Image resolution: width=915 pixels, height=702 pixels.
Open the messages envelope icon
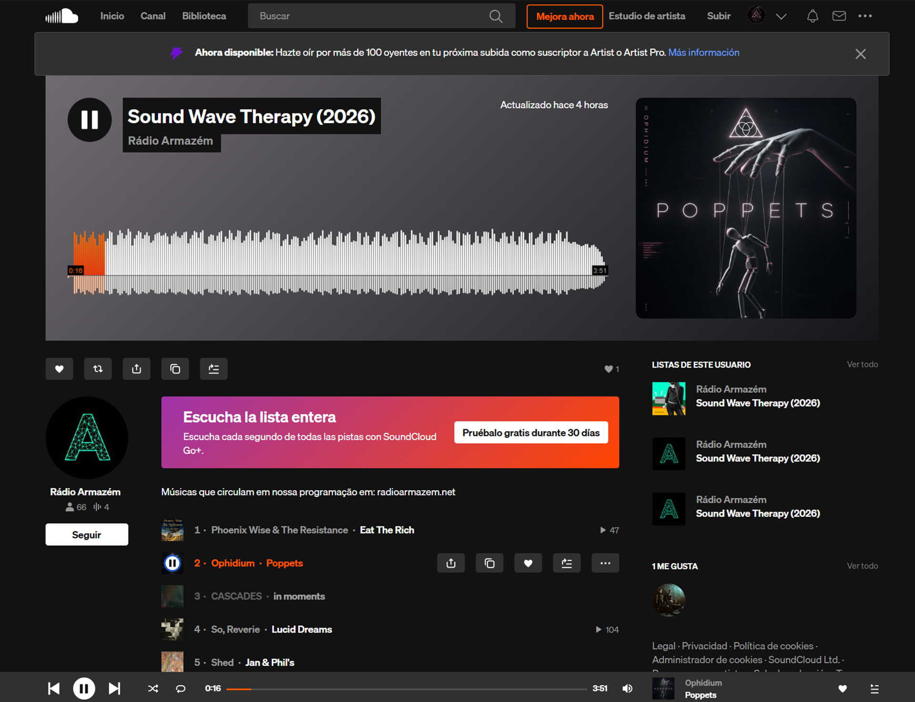[x=839, y=16]
